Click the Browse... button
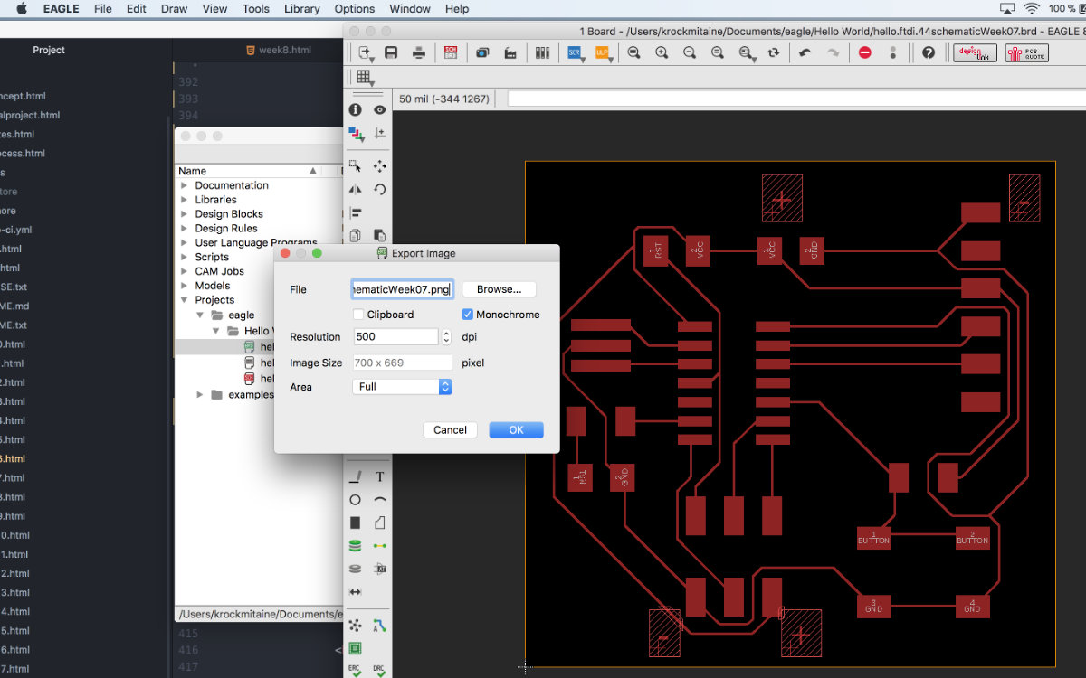The image size is (1086, 678). (x=499, y=289)
